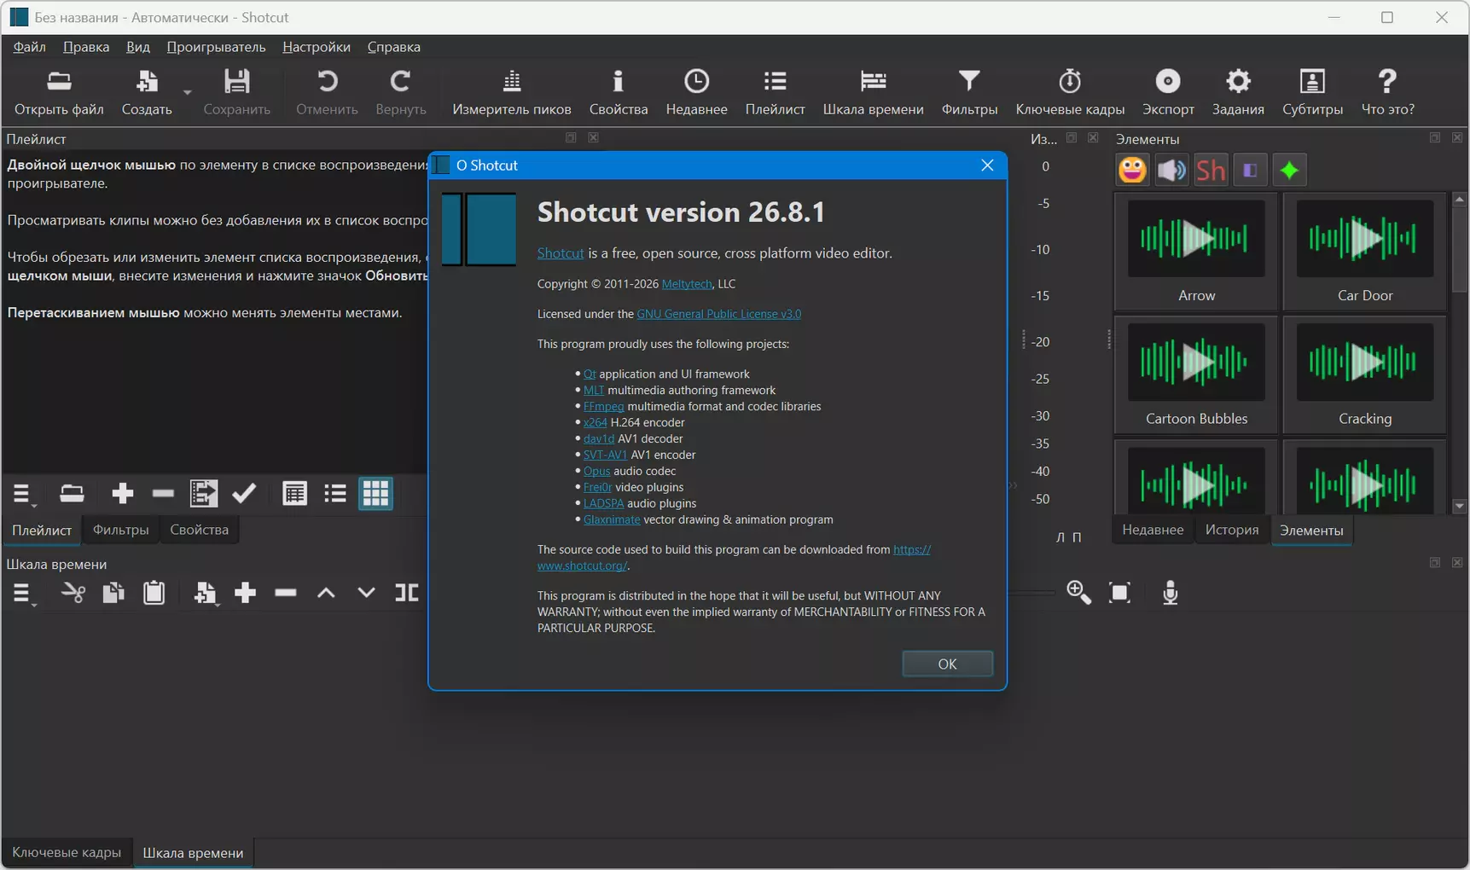1470x870 pixels.
Task: Click the Вернуть redo icon
Action: [400, 91]
